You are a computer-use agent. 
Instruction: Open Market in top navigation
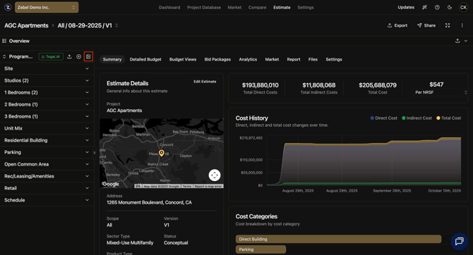234,7
